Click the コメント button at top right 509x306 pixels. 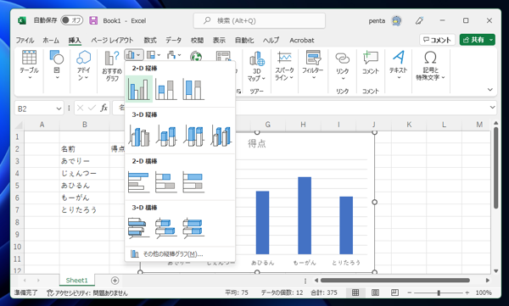437,40
